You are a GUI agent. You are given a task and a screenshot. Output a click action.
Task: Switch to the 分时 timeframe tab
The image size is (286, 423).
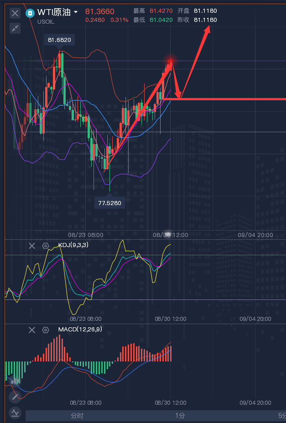click(77, 416)
